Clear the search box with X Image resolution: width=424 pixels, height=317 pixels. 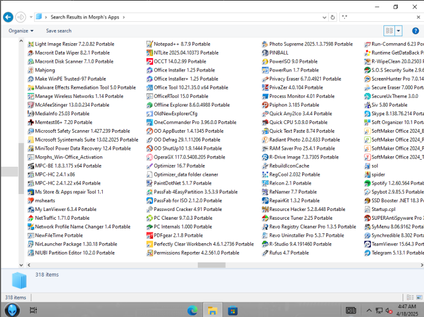pyautogui.click(x=419, y=17)
